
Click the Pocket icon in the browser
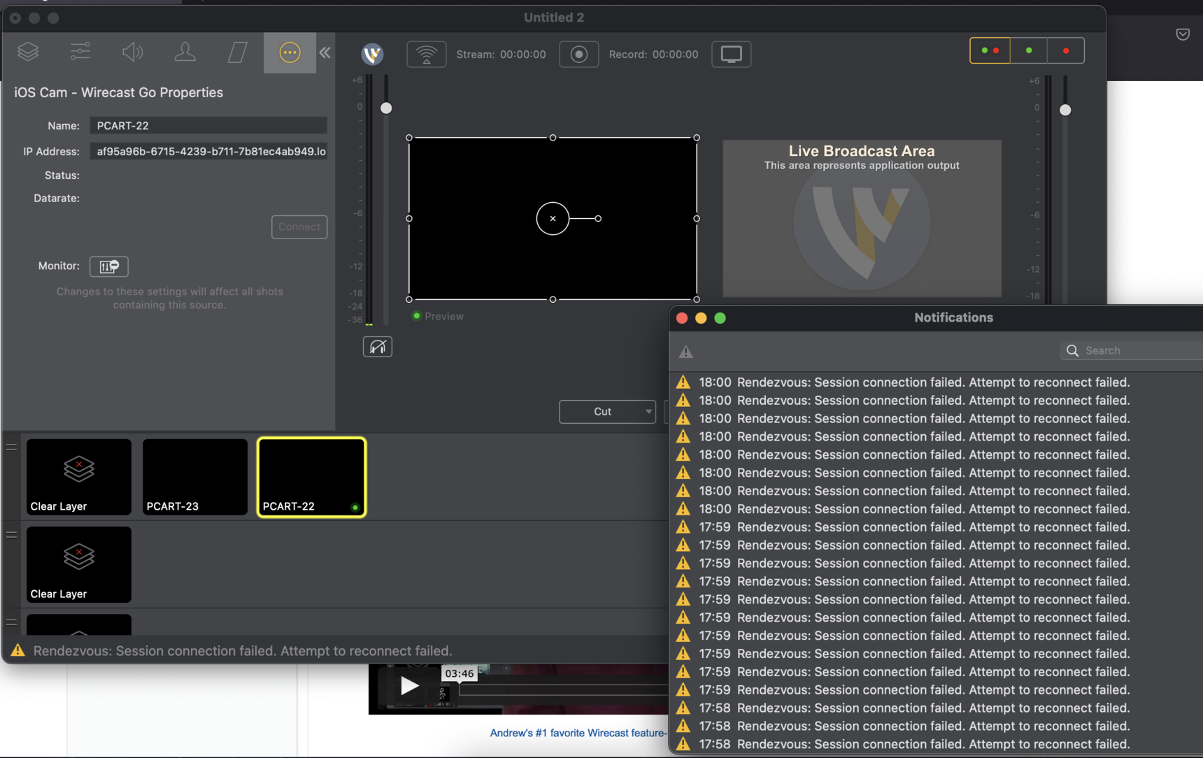(x=1183, y=34)
